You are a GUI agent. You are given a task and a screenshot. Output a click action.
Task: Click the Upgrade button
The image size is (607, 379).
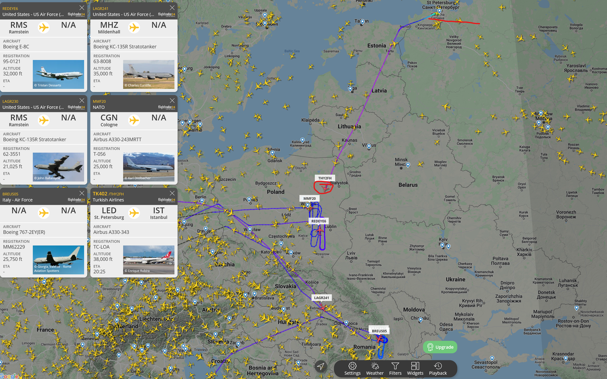pos(440,347)
